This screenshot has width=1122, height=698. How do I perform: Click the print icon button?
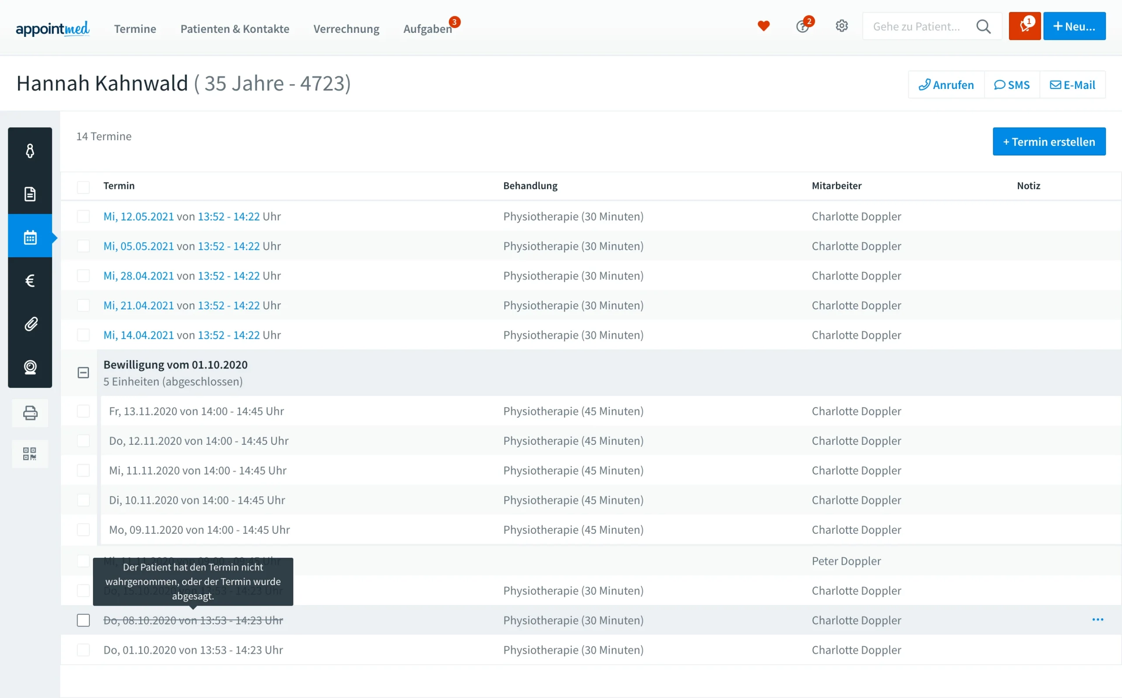pos(30,413)
